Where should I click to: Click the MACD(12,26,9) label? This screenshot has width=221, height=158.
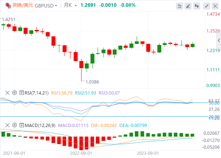pyautogui.click(x=40, y=125)
